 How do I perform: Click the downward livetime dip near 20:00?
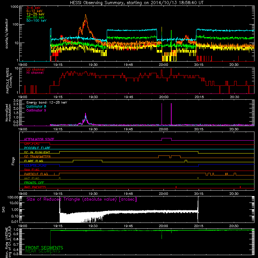[x=162, y=235]
